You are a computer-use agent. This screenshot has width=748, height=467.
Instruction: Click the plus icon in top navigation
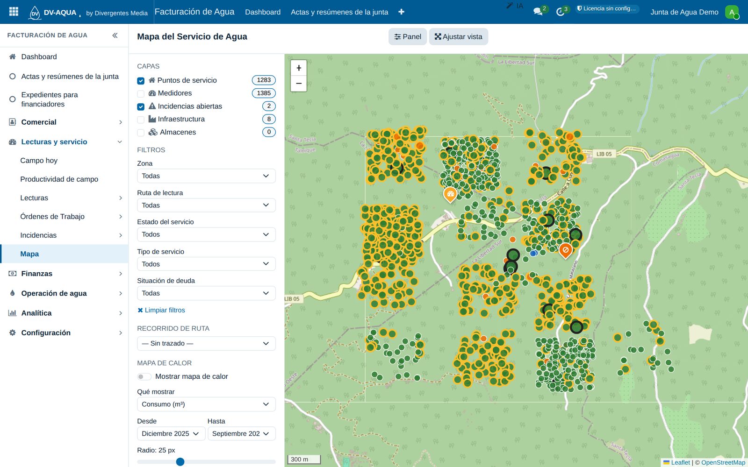[401, 12]
